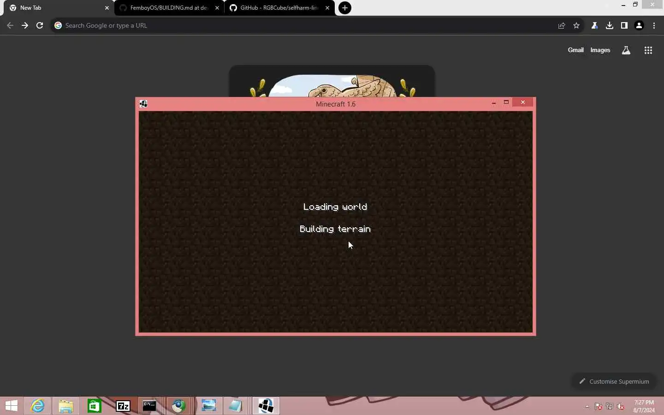This screenshot has width=664, height=415.
Task: Click the Google doodle image
Action: (x=332, y=82)
